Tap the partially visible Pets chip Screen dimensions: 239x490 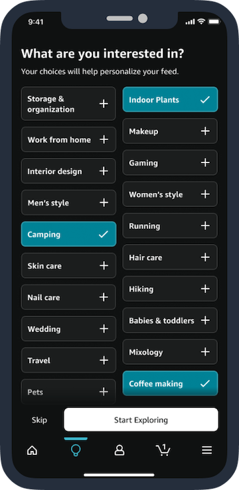[x=68, y=392]
